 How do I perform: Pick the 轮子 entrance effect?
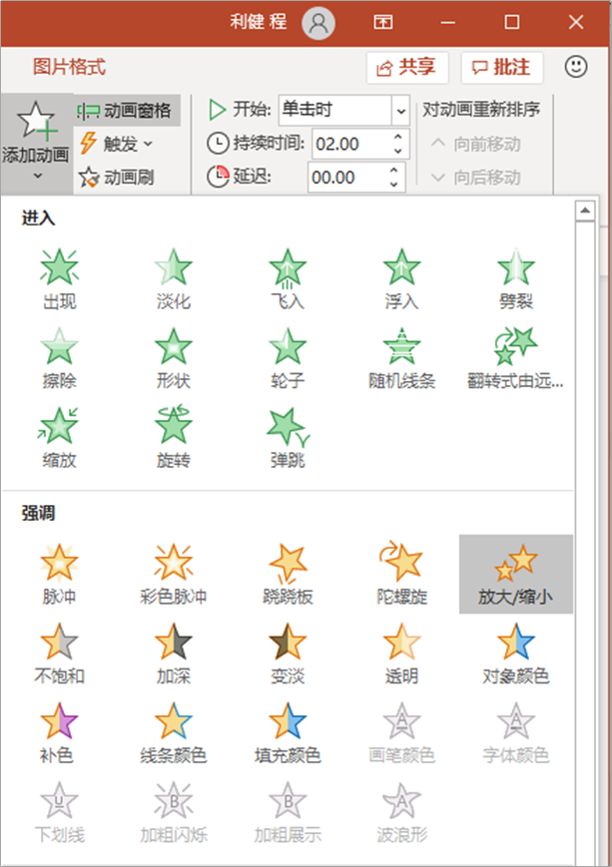pyautogui.click(x=288, y=358)
